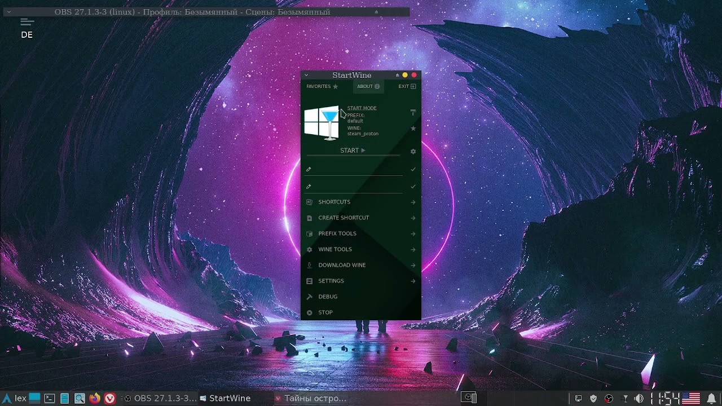
Task: Click the 1:54 clock in the tray
Action: tap(664, 399)
